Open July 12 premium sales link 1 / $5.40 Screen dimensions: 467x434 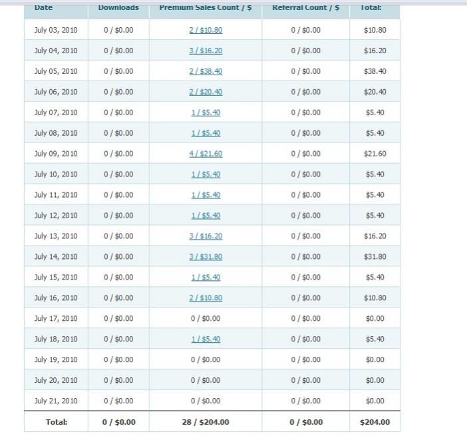[x=206, y=215]
